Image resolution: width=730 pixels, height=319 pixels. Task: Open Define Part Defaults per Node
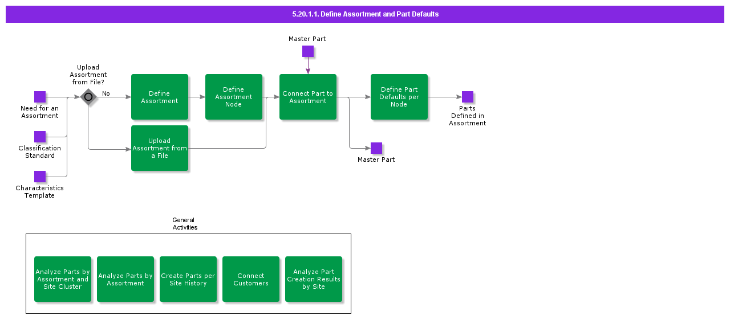click(x=399, y=97)
